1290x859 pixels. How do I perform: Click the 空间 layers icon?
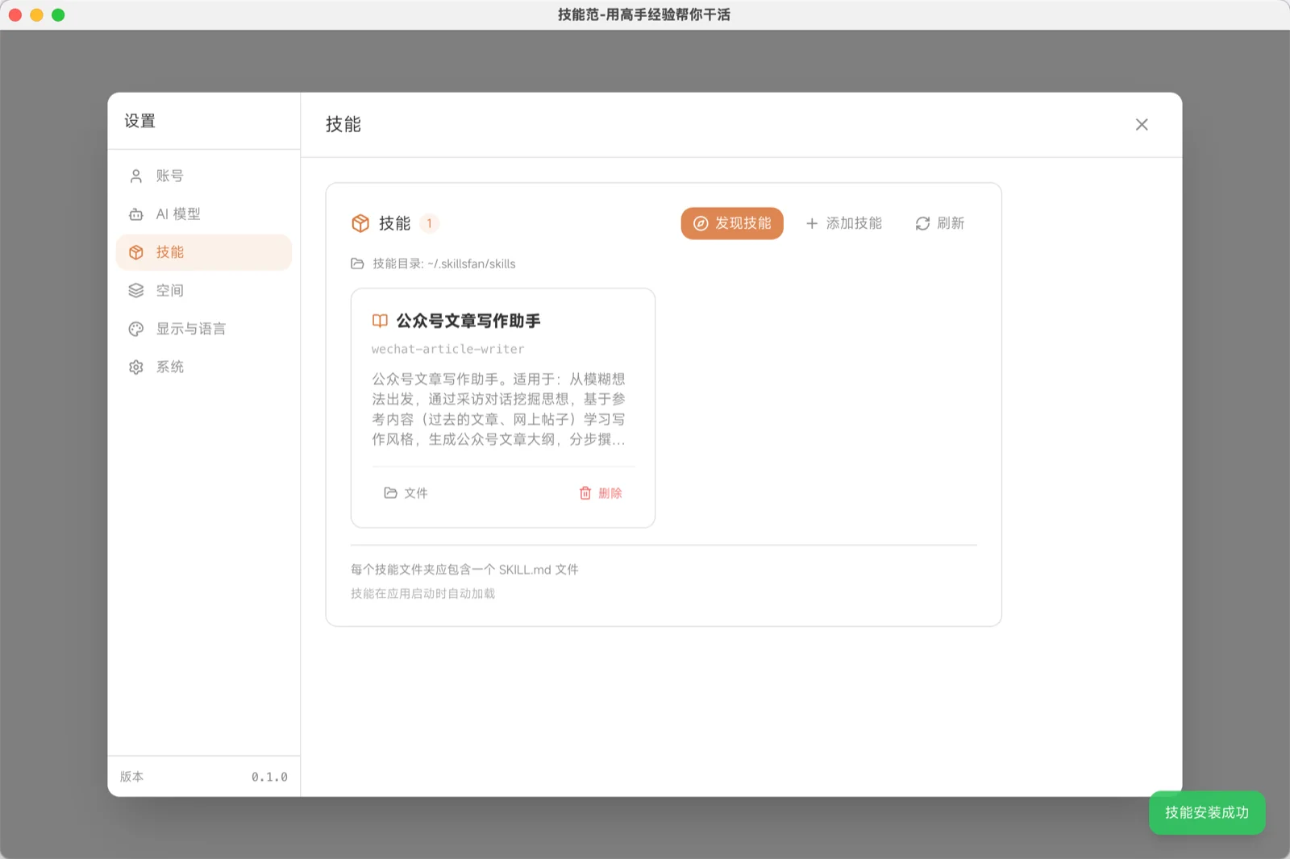click(136, 291)
